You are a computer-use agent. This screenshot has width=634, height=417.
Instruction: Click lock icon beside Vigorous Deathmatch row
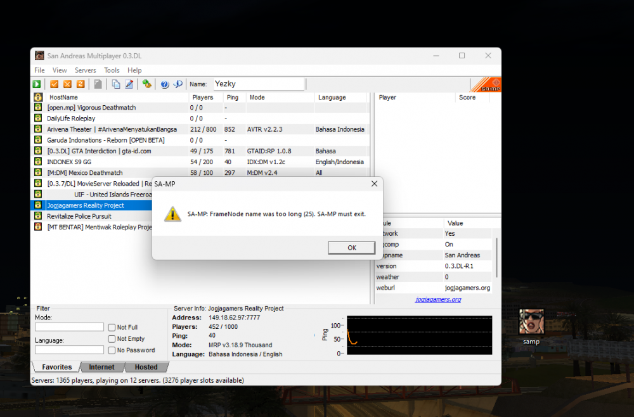click(x=38, y=108)
